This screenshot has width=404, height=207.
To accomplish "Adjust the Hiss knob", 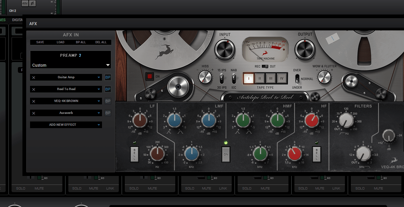I will 205,77.
